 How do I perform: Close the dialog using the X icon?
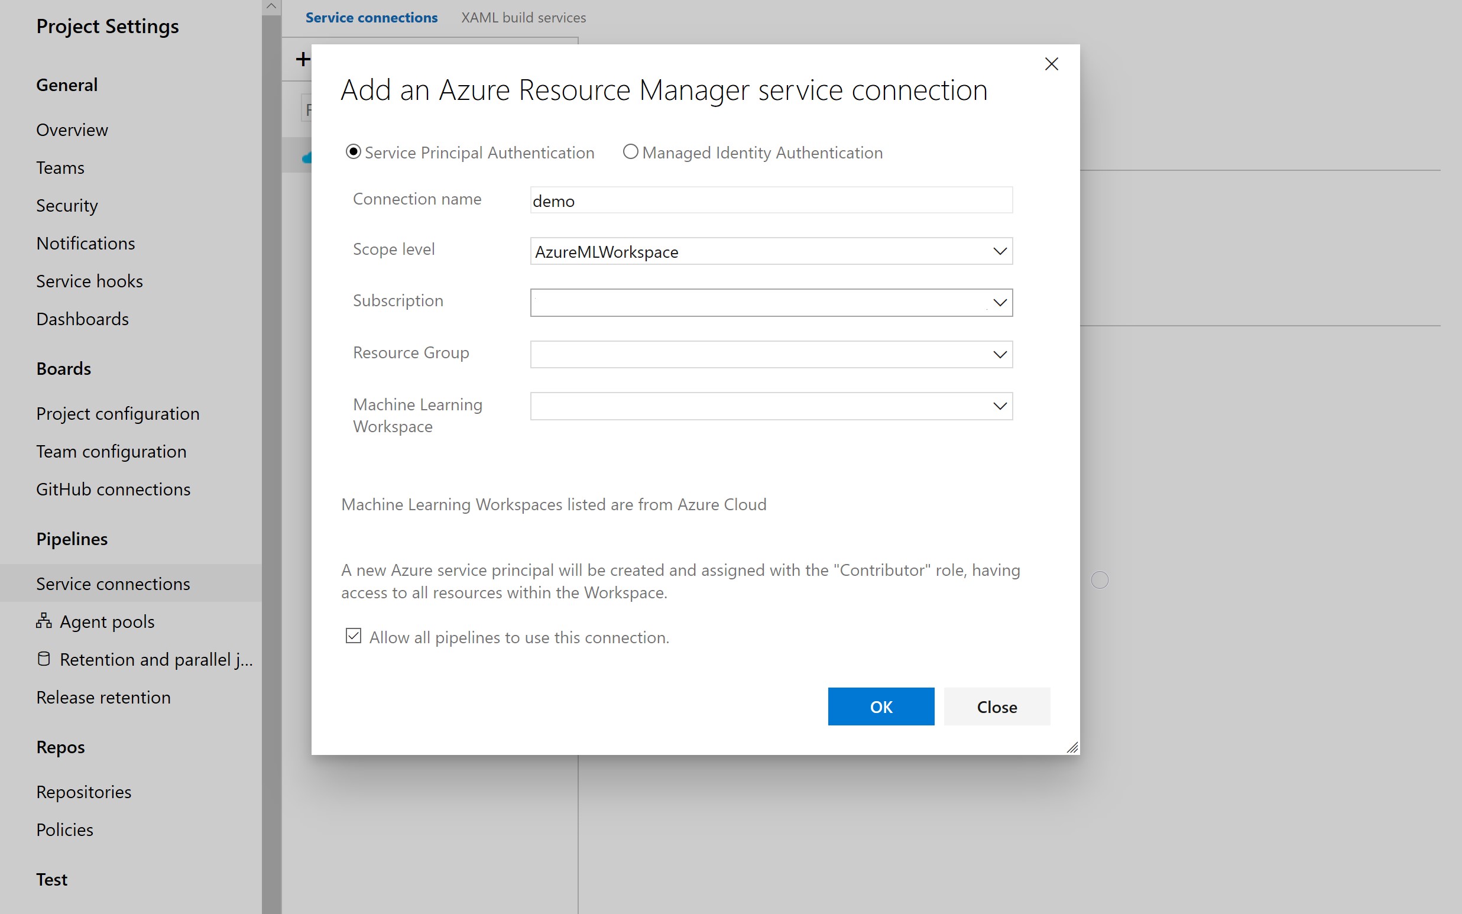[x=1052, y=63]
